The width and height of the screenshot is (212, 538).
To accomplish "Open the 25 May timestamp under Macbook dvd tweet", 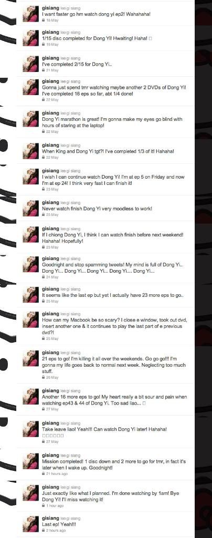I will point(52,339).
